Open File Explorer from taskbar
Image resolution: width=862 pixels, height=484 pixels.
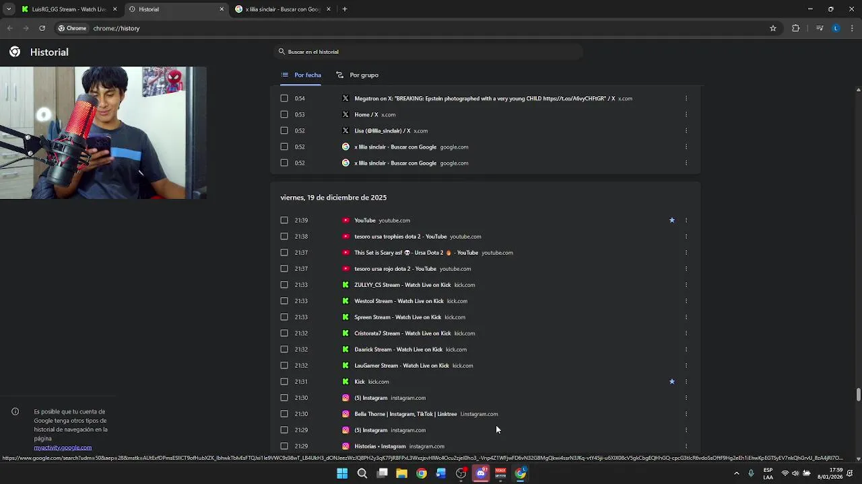tap(401, 473)
